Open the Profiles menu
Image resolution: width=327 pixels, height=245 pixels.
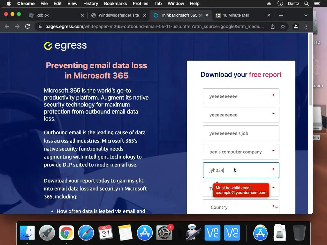(x=141, y=4)
